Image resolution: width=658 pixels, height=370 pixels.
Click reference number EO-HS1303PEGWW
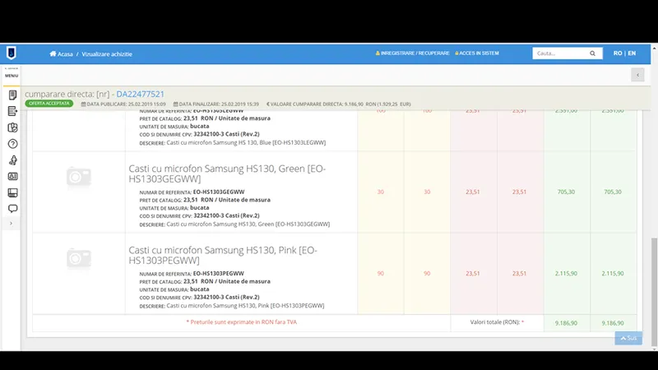218,273
